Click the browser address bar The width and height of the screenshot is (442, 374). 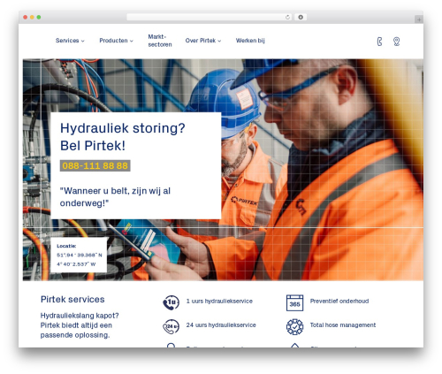tap(210, 18)
